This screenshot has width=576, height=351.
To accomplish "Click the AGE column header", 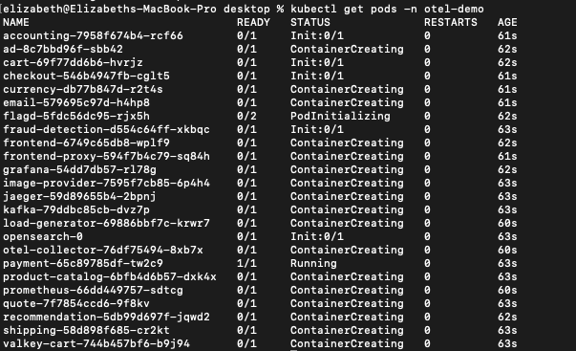I will (507, 22).
